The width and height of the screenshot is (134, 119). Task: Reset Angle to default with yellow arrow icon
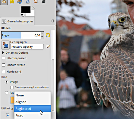(x=48, y=35)
